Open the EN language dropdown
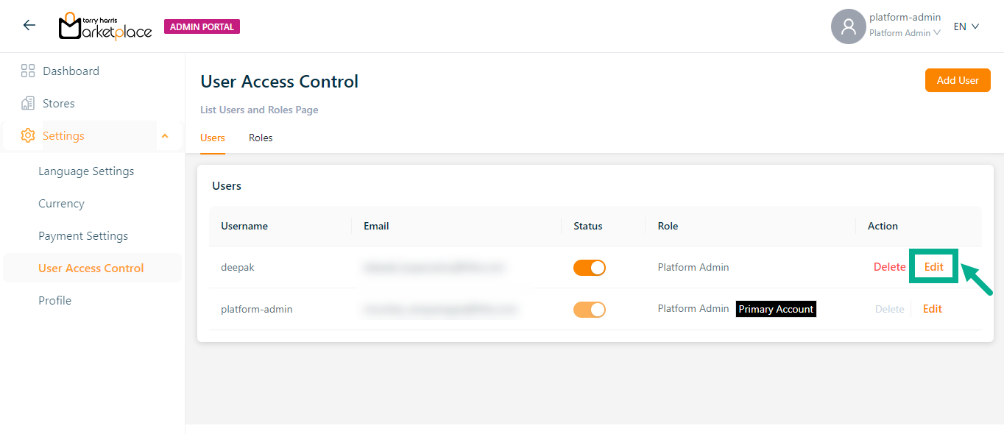The width and height of the screenshot is (1004, 434). pyautogui.click(x=966, y=26)
